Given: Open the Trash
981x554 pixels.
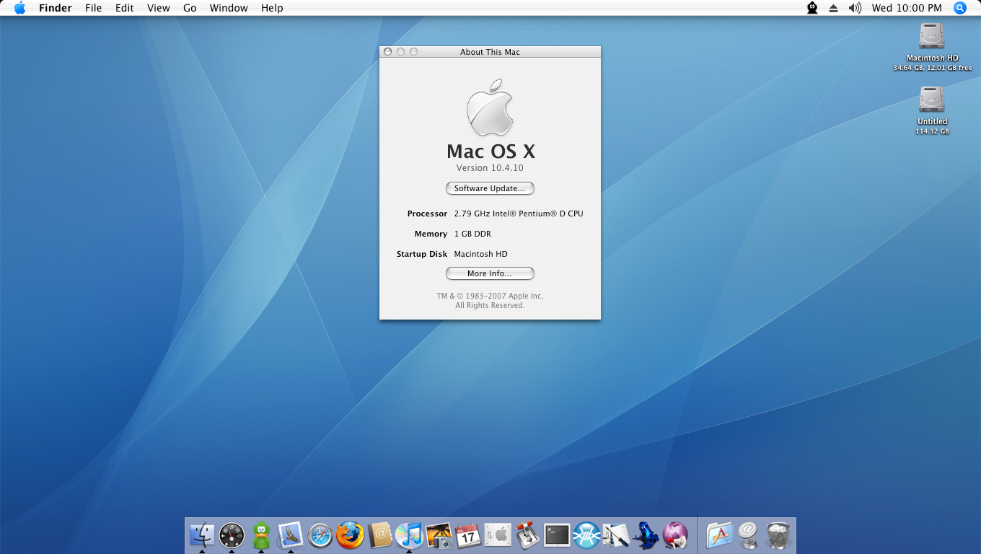Looking at the screenshot, I should pos(778,535).
